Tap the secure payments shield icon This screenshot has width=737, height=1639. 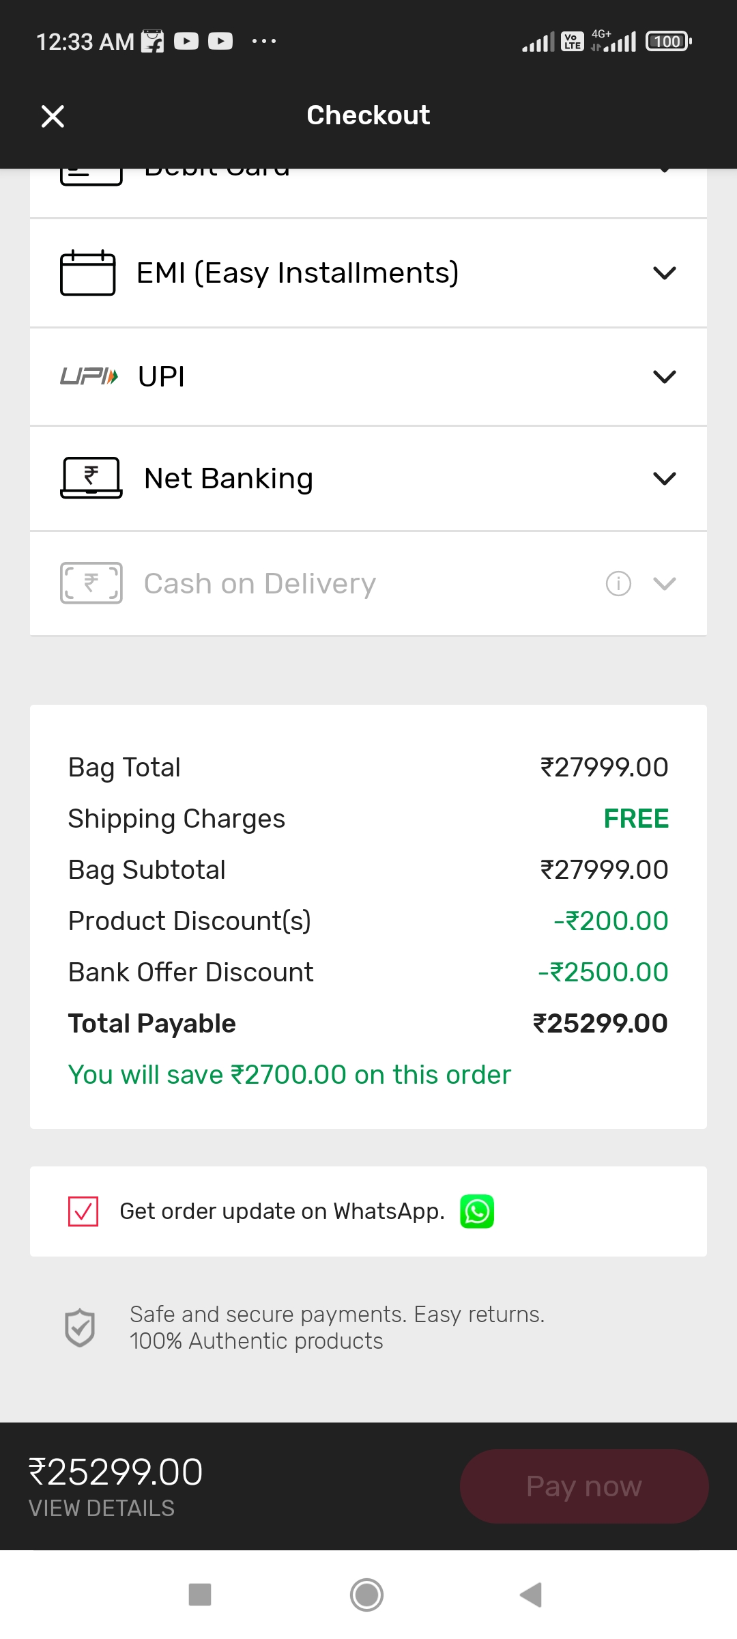(80, 1328)
